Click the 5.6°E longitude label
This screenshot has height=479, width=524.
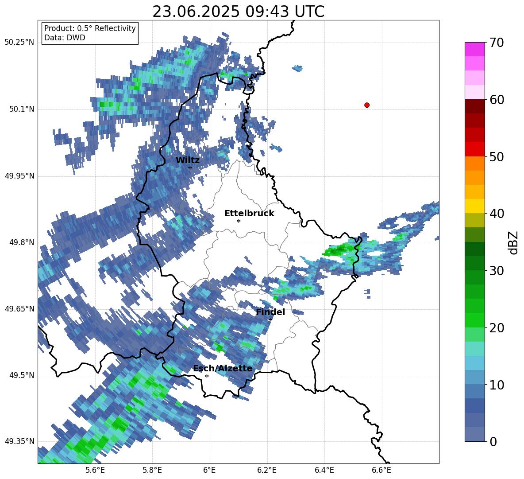point(95,470)
